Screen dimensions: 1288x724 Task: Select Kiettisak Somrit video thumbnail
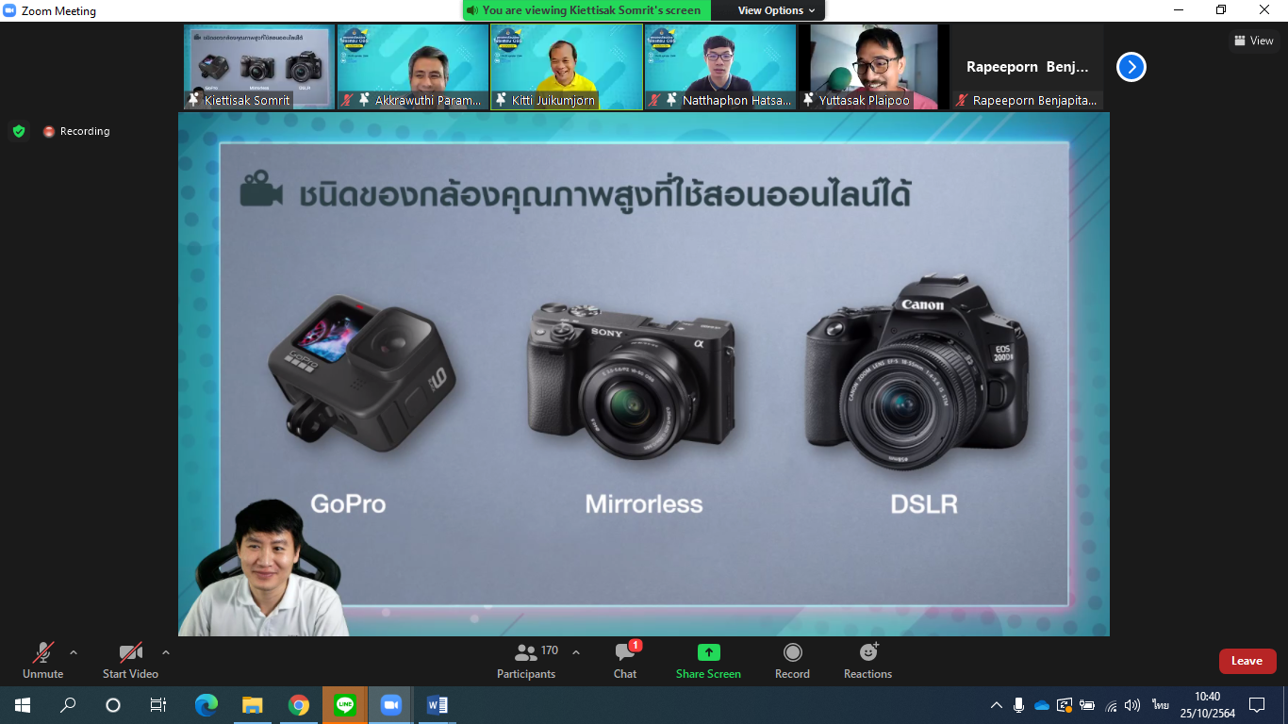pos(259,67)
